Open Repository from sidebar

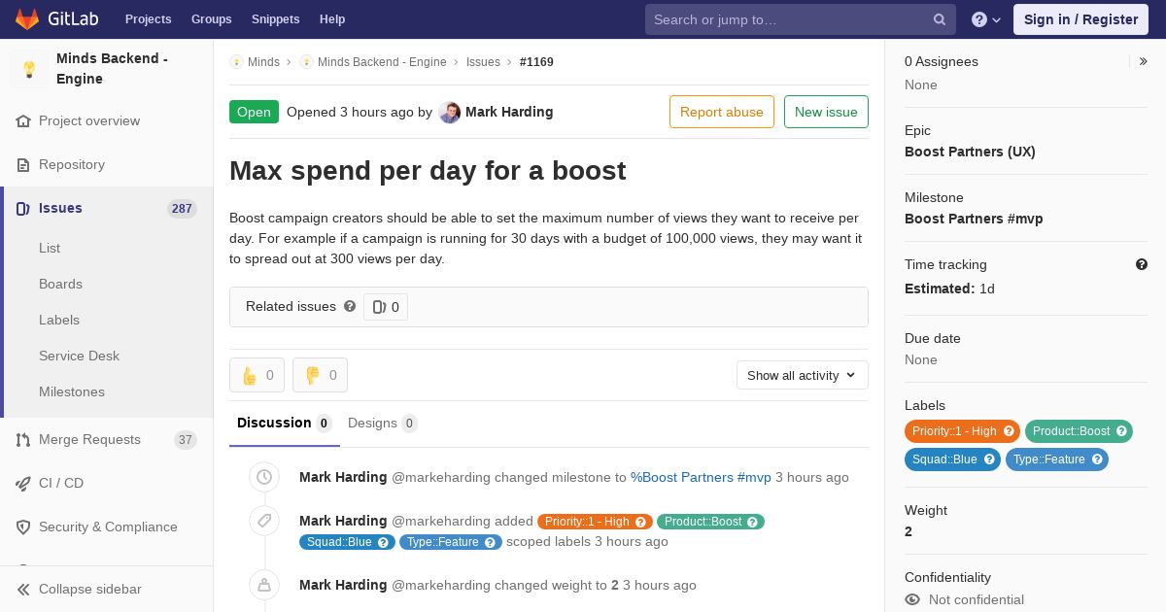pyautogui.click(x=72, y=164)
